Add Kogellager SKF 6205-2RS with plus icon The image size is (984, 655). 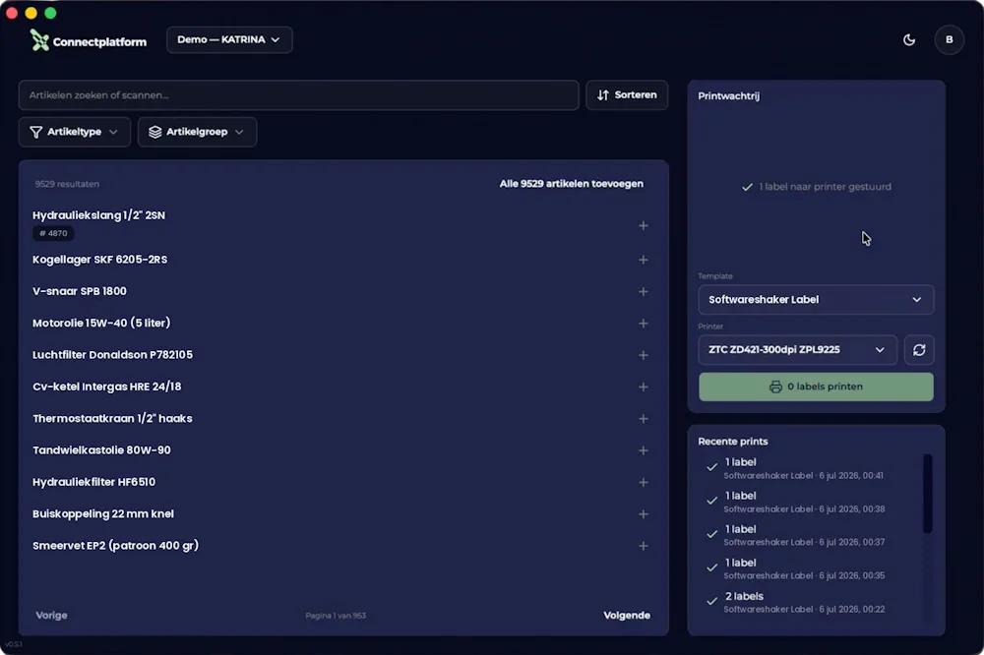click(x=644, y=259)
